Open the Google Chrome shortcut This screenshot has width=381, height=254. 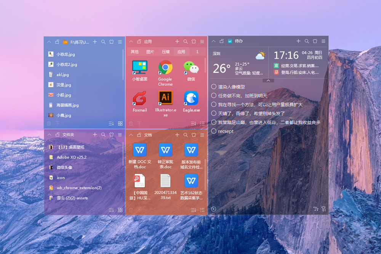point(165,68)
